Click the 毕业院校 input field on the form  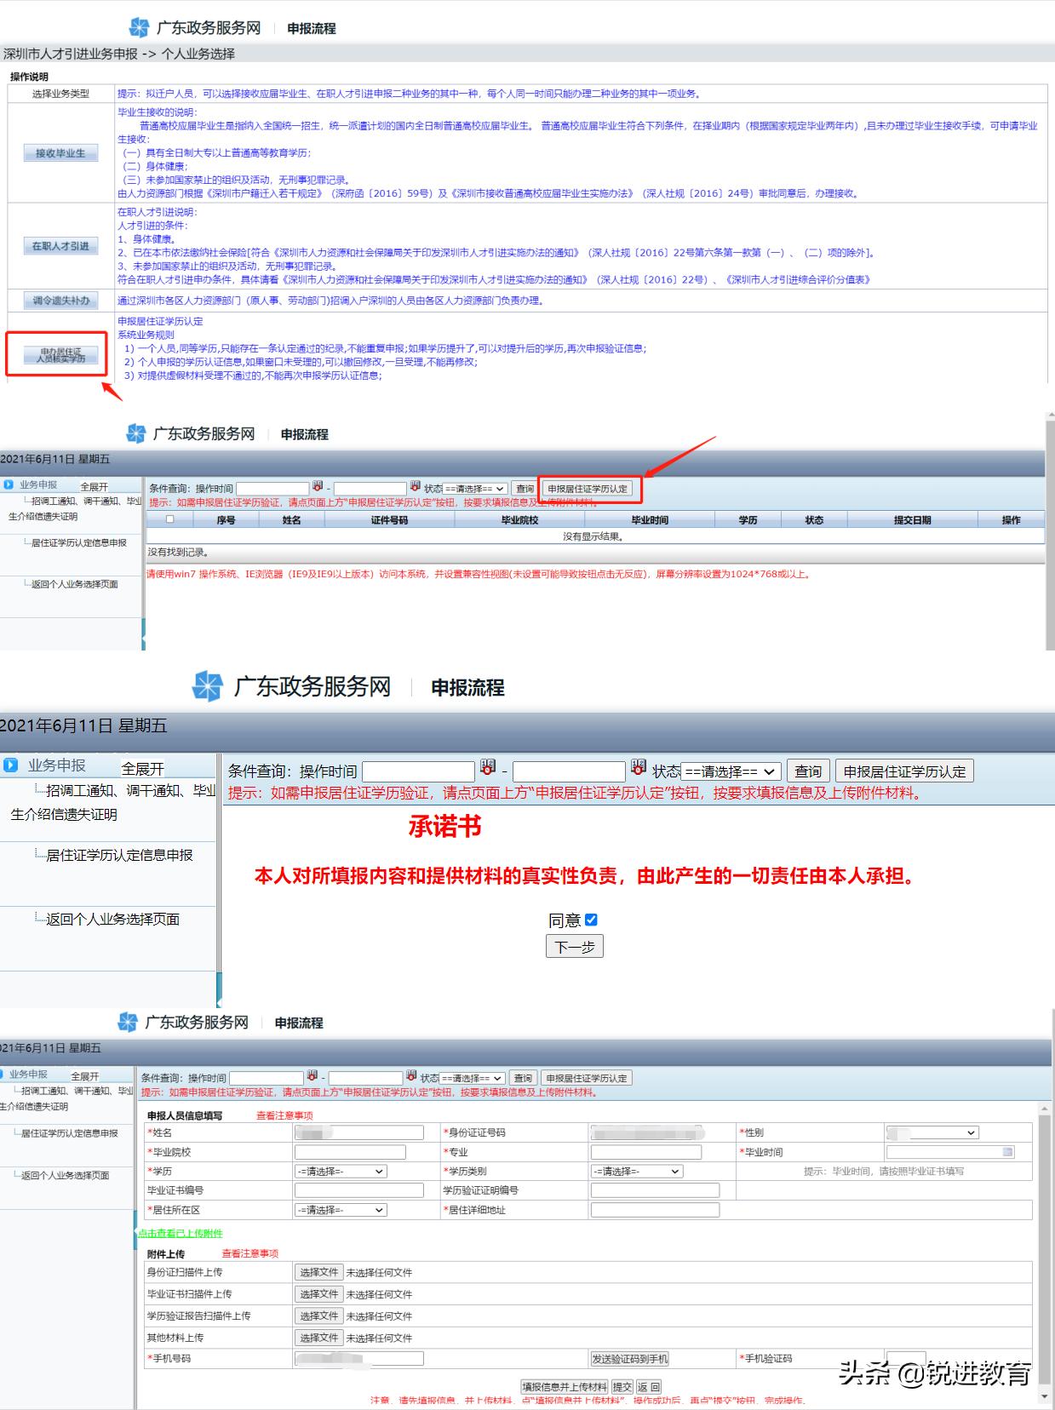coord(350,1152)
